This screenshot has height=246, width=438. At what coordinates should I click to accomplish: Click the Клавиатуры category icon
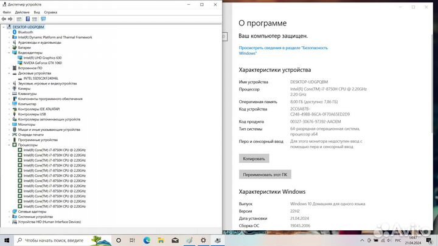coord(15,94)
